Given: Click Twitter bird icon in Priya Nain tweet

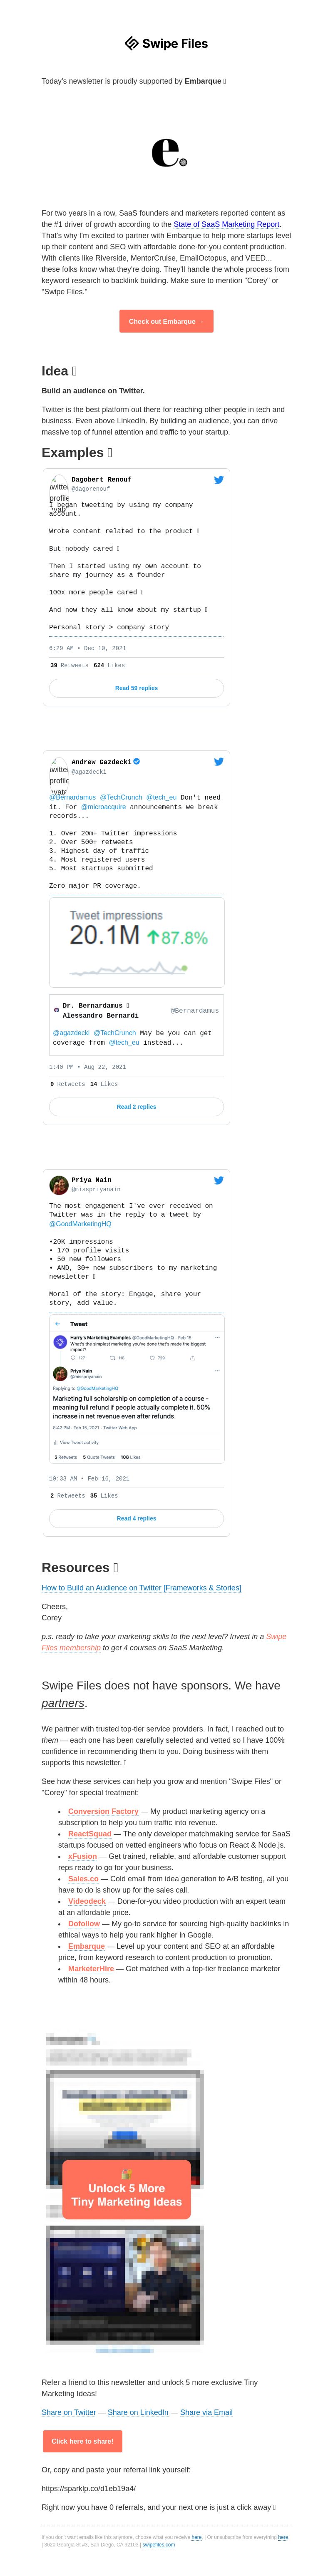Looking at the screenshot, I should [x=218, y=1180].
